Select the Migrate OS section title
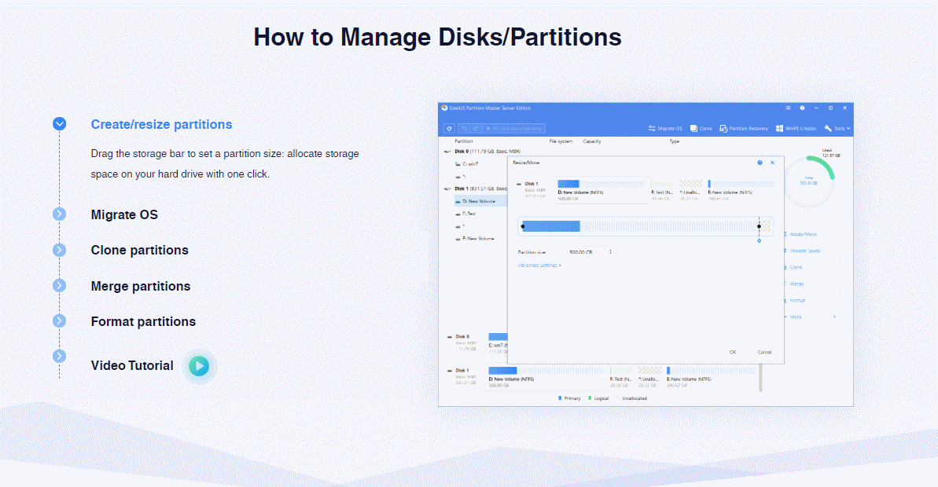This screenshot has height=487, width=938. tap(124, 214)
